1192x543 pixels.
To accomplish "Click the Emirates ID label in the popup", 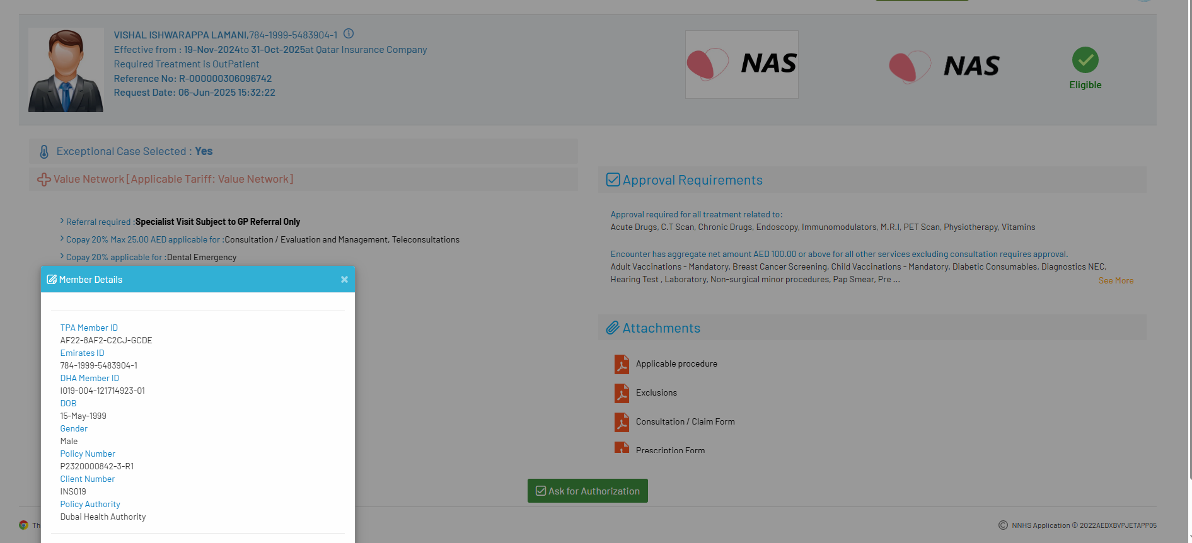I will pyautogui.click(x=82, y=353).
